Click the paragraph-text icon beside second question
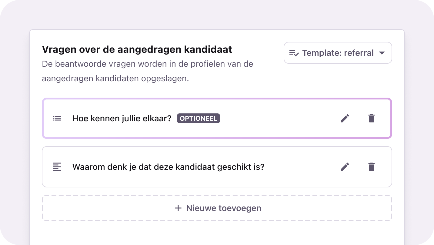 [x=57, y=167]
